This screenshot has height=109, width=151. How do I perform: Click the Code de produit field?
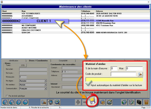click(123, 74)
